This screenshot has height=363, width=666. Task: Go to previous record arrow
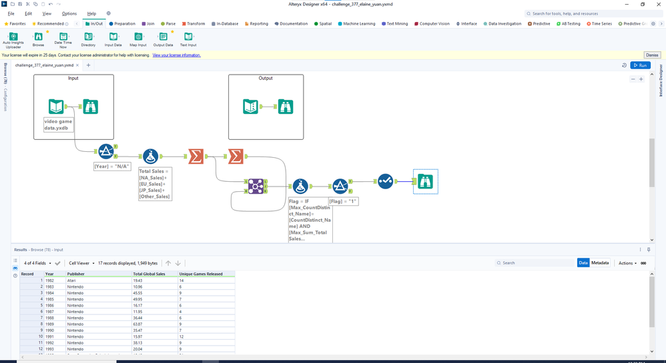point(168,263)
